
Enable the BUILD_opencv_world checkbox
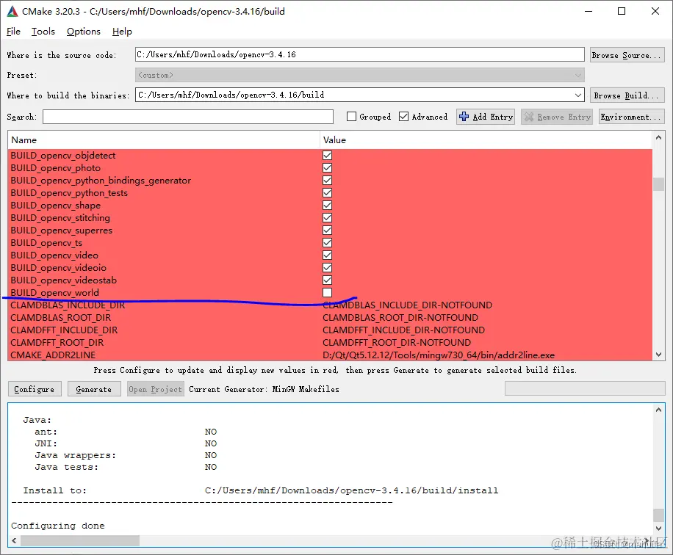327,292
